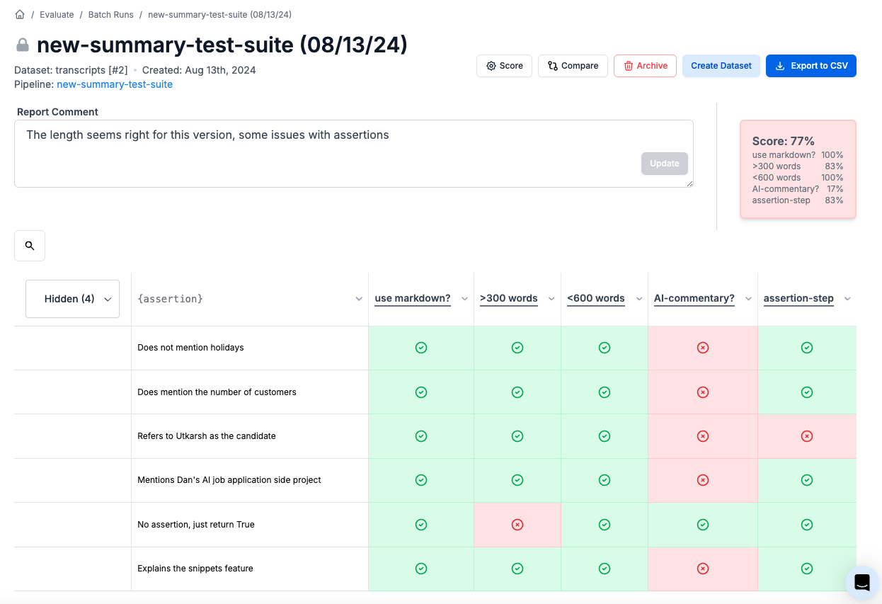Open <600 words column dropdown arrow
The height and width of the screenshot is (604, 882).
(638, 299)
